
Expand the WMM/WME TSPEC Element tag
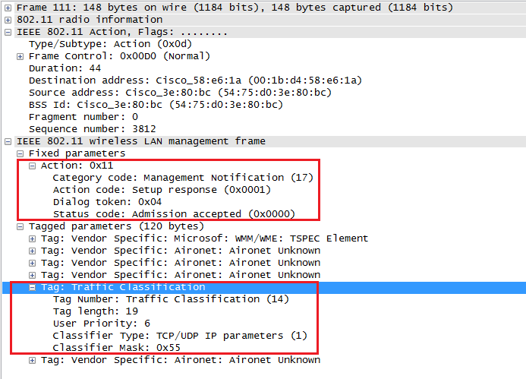(x=33, y=238)
